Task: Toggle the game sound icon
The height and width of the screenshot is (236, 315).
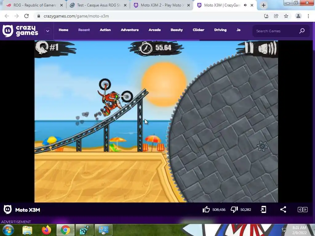Action: click(267, 48)
